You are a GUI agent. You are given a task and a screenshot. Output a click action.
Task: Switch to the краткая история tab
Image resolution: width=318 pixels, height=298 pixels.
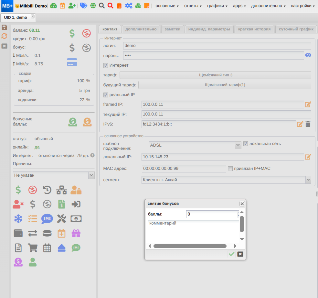coord(254,29)
